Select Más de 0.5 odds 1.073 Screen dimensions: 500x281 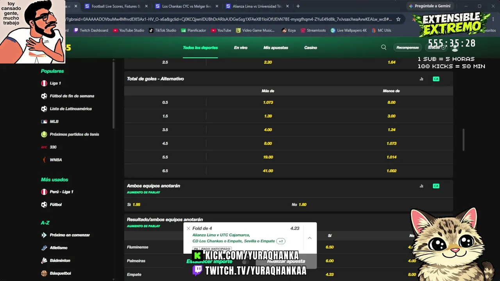(x=268, y=102)
